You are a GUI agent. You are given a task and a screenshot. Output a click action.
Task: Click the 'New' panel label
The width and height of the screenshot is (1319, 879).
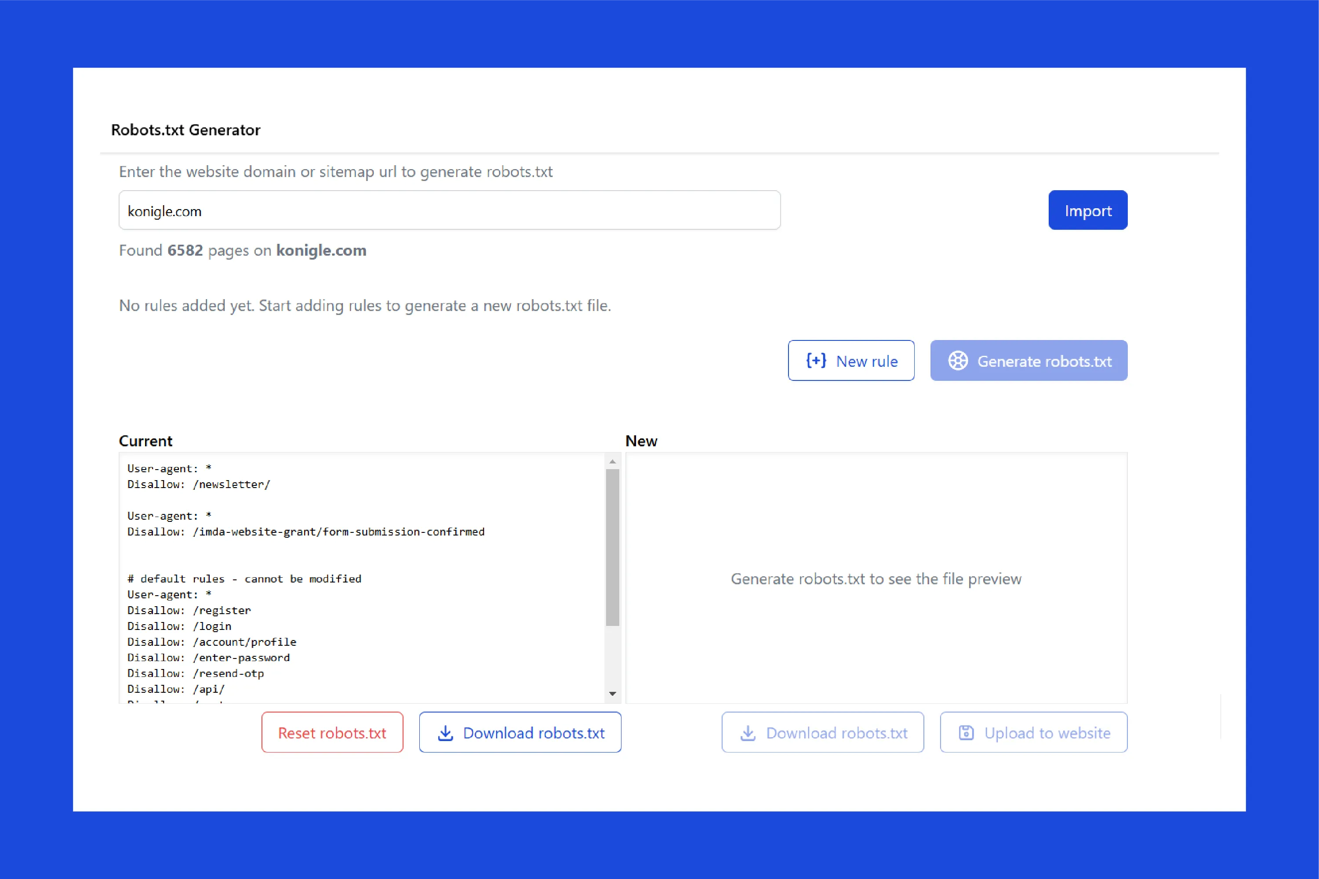(x=641, y=441)
